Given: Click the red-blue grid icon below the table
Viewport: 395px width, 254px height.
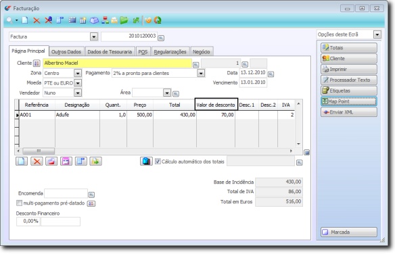Looking at the screenshot, I should (x=51, y=161).
